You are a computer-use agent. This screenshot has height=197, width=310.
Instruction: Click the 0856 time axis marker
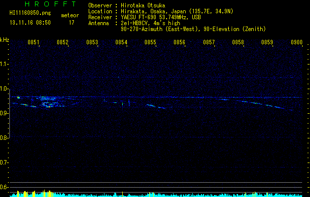pos(179,42)
